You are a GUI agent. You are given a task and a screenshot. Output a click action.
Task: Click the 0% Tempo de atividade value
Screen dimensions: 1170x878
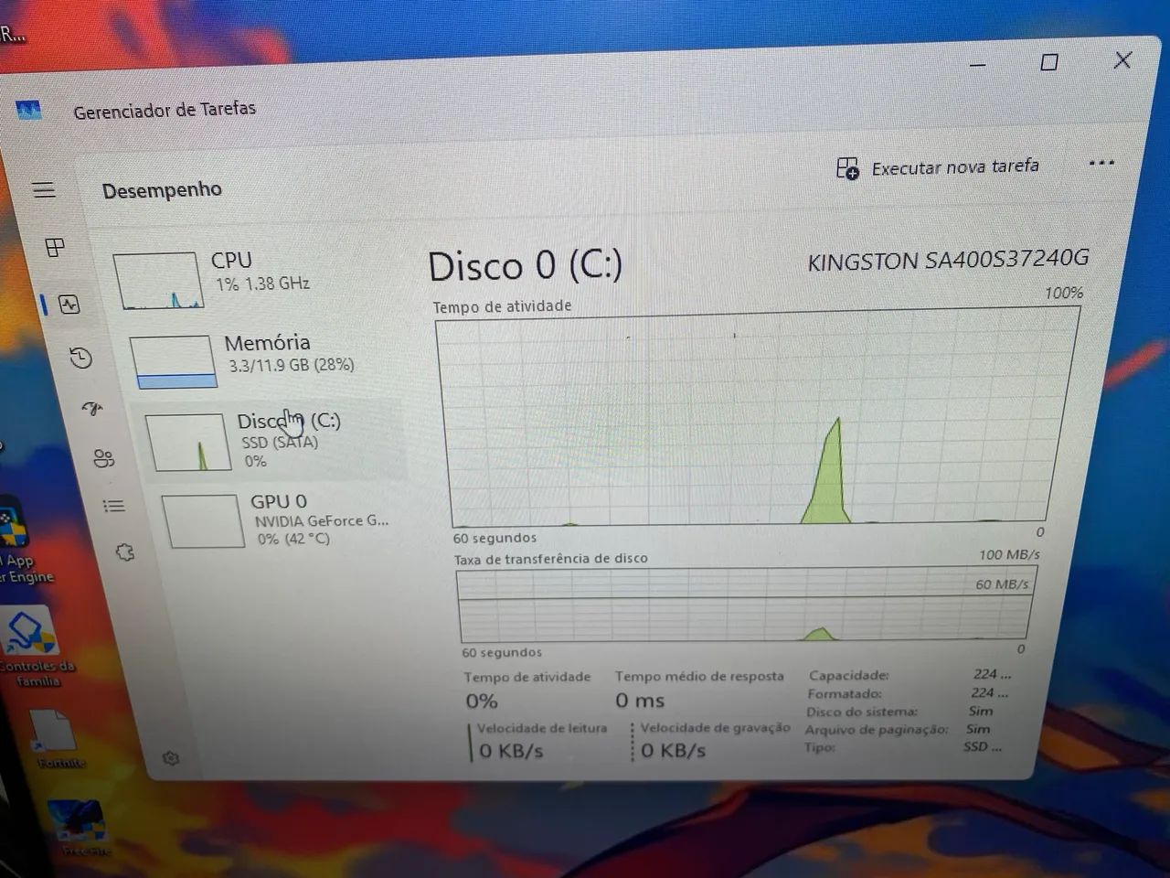point(482,701)
